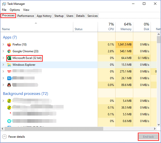Screen dimensions: 161x143
Task: Click the horizontal scrollbar at bottom
Action: [54, 129]
